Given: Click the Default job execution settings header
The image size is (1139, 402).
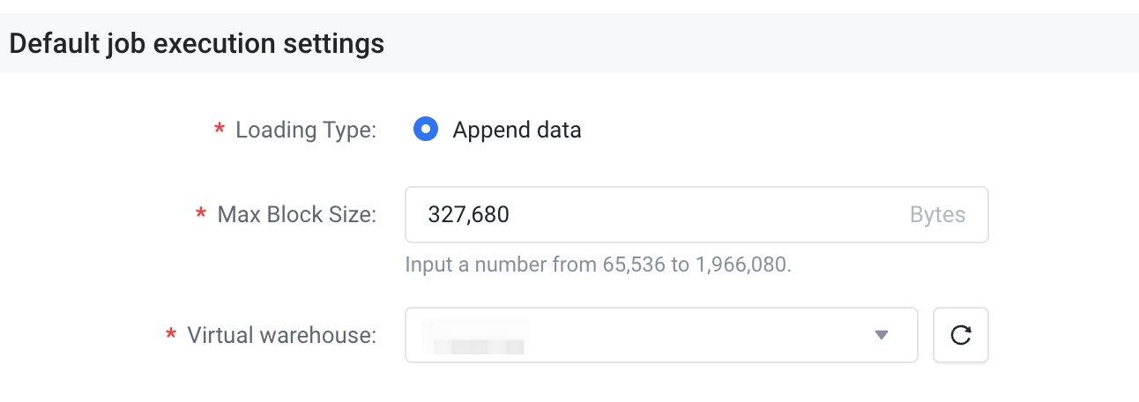Looking at the screenshot, I should pos(197,43).
